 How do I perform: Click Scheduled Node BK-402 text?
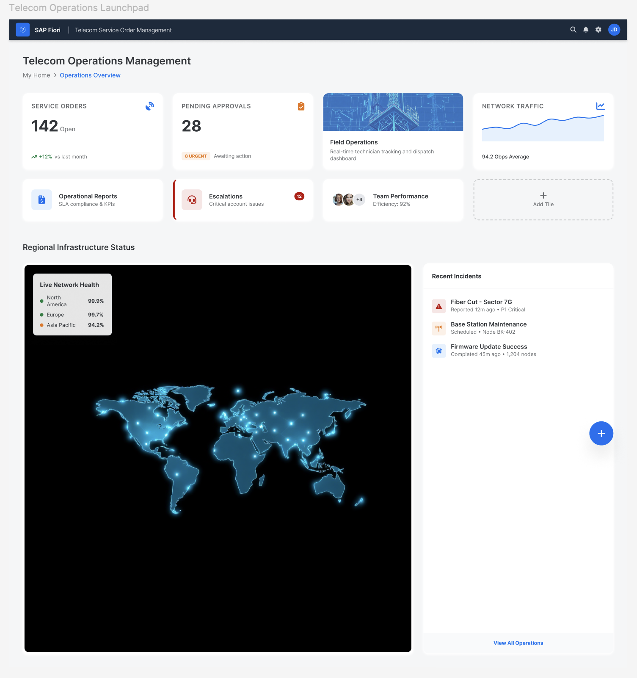coord(483,332)
